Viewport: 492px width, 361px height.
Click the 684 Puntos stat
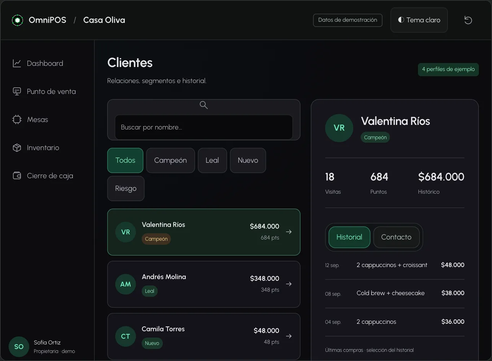click(x=379, y=183)
